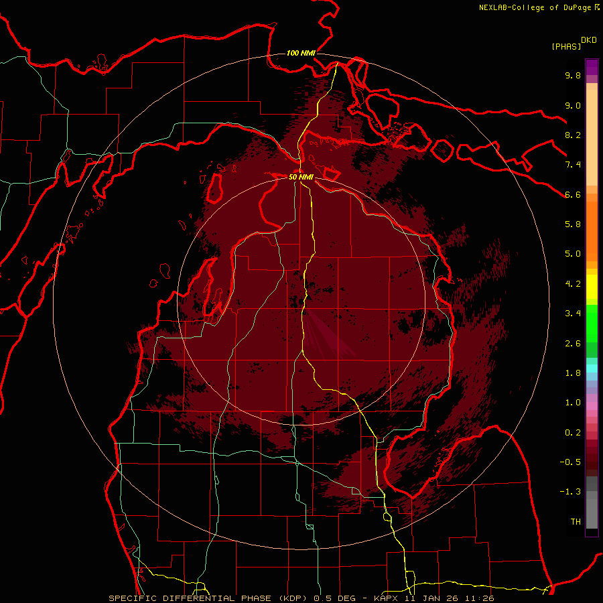Click the TH threshold label
This screenshot has height=603, width=603.
click(576, 522)
